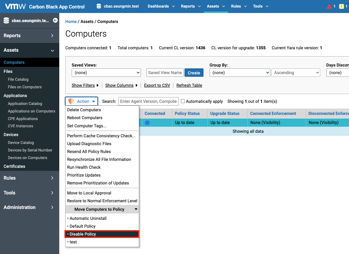Click the computer Search input field
Image resolution: width=349 pixels, height=254 pixels.
click(148, 101)
